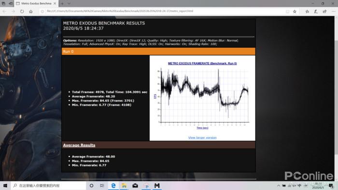Click the Metro Exodus Benchmark Results title

tap(104, 23)
